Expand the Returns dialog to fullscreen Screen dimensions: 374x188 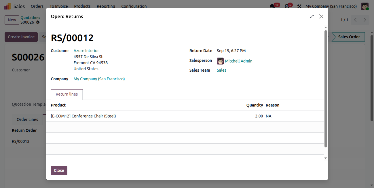tap(312, 16)
